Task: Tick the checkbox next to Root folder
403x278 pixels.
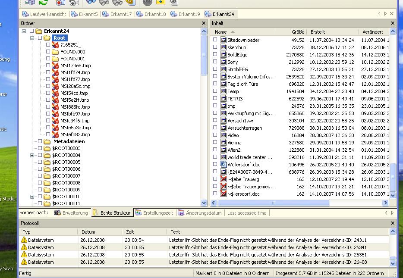Action: tap(40, 38)
